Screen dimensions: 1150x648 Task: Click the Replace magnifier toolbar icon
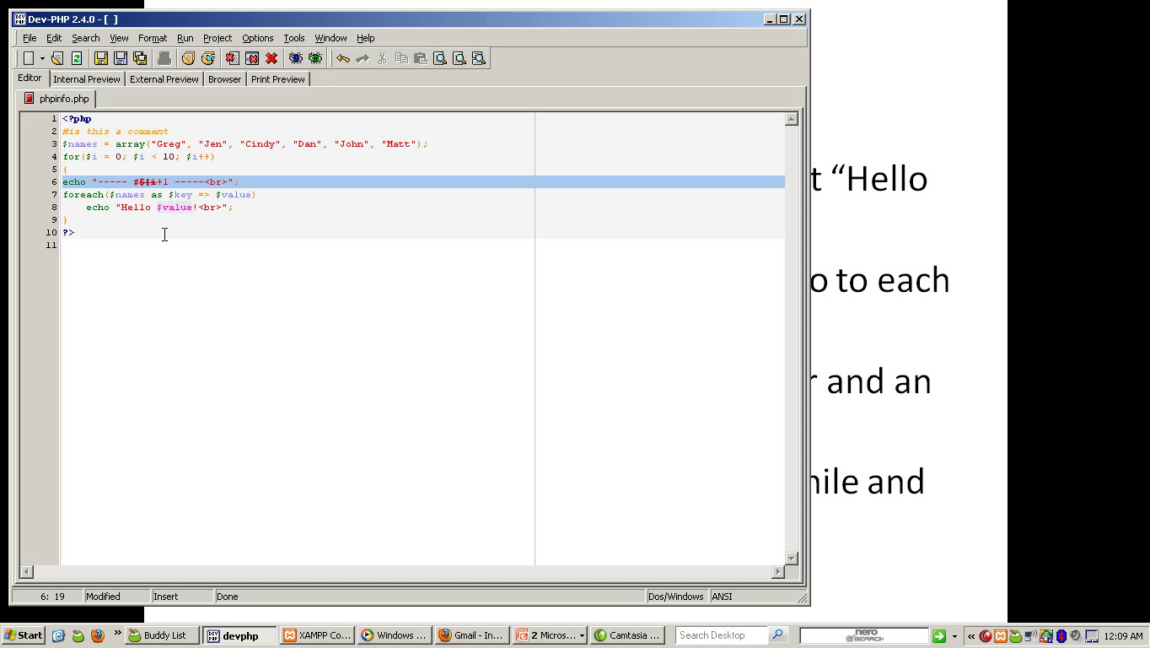(x=479, y=58)
